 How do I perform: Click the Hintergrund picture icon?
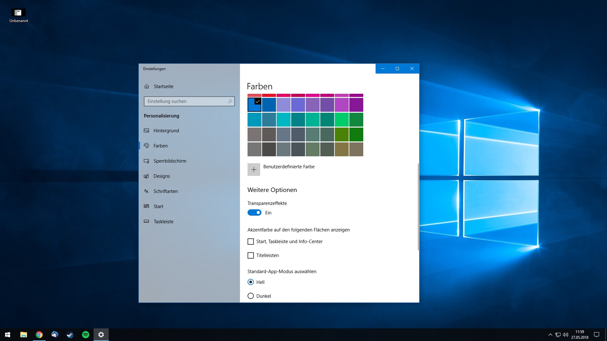146,131
